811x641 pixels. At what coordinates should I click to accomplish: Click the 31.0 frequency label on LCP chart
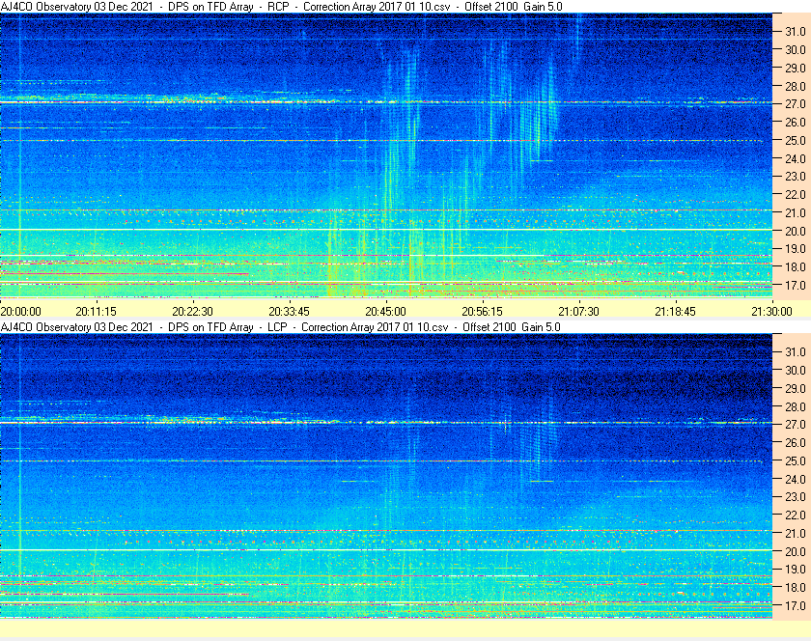point(796,351)
